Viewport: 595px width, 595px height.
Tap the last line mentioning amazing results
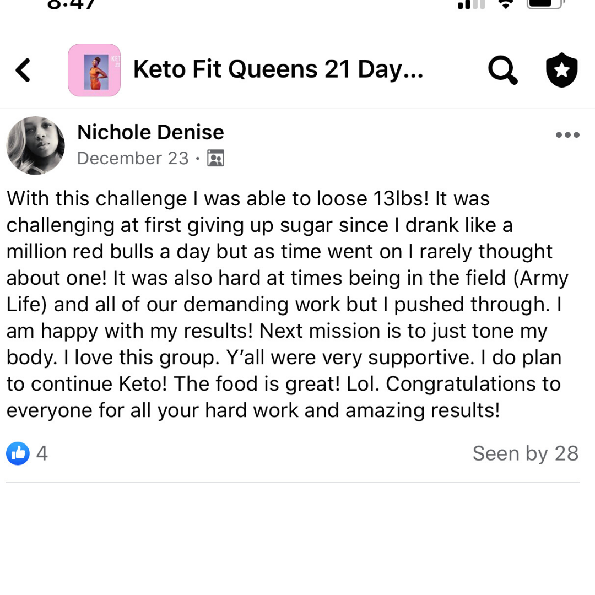(x=253, y=410)
